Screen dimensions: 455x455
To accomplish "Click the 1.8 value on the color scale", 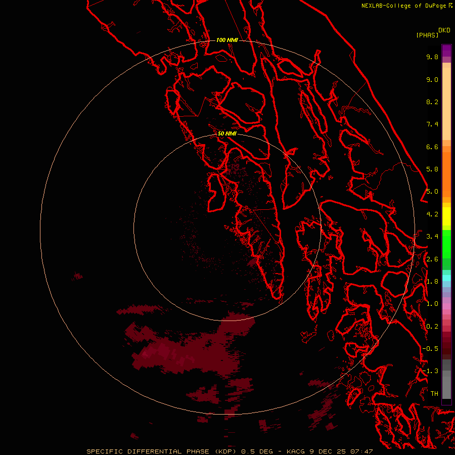I will [x=432, y=282].
